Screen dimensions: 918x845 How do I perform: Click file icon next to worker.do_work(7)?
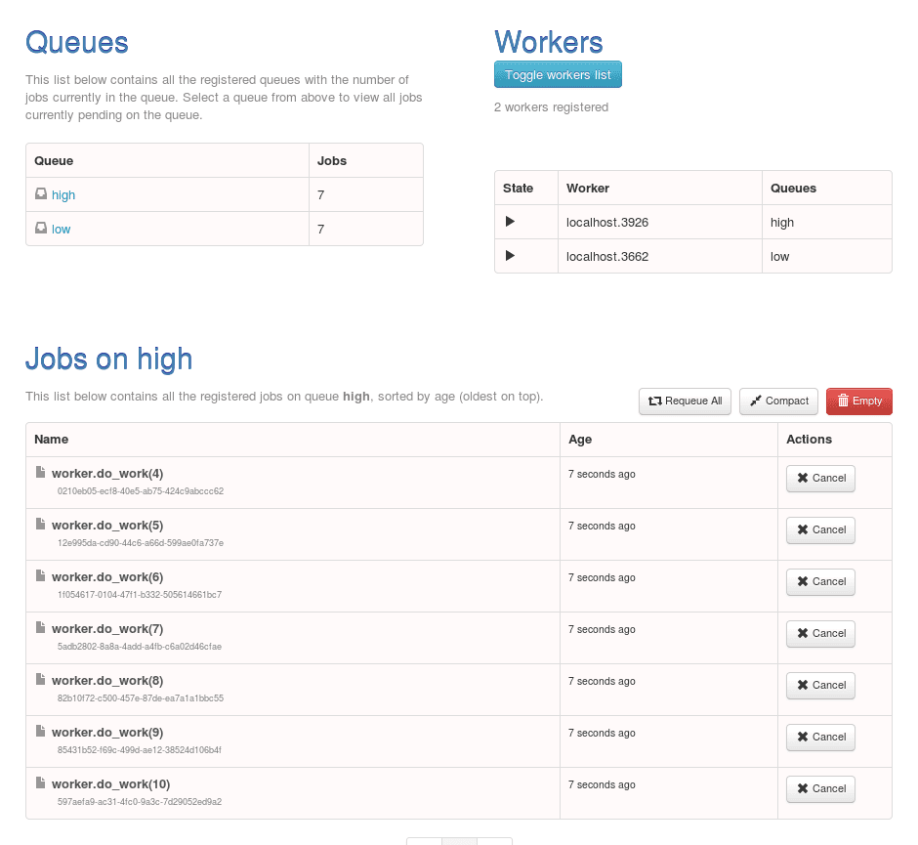(40, 627)
